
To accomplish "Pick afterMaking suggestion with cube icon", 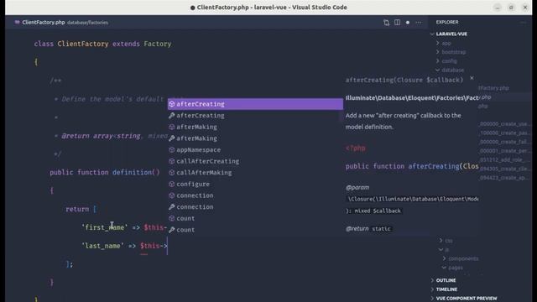I will [x=255, y=127].
